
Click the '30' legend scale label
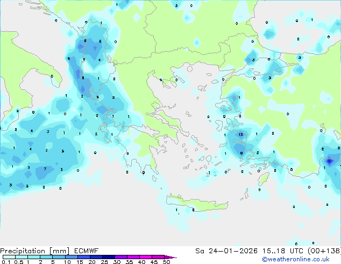(x=117, y=262)
